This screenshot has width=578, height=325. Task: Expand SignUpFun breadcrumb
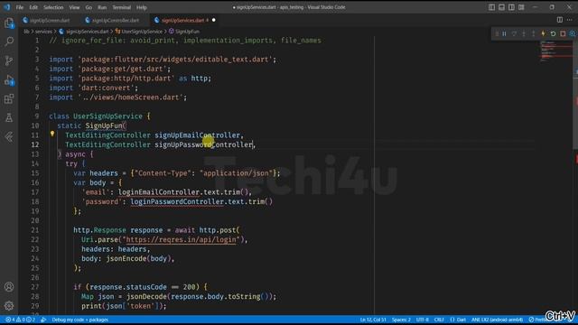pos(187,32)
